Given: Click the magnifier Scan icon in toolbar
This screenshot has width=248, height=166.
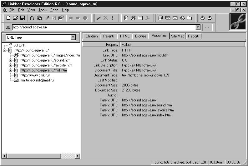Looking at the screenshot, I should click(x=39, y=18).
